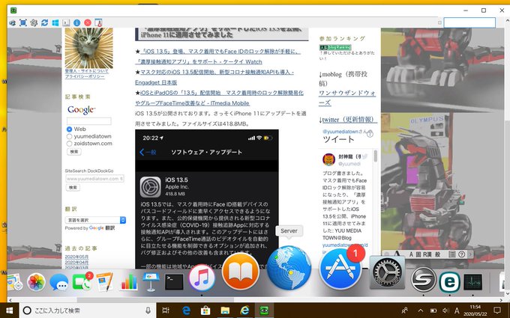This screenshot has height=318, width=510.
Task: Click the volume icon in system tray
Action: pyautogui.click(x=445, y=311)
